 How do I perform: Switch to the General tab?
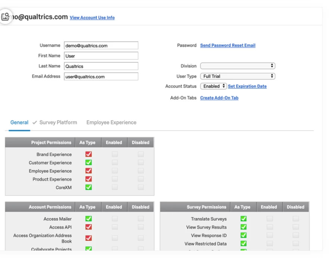click(19, 123)
